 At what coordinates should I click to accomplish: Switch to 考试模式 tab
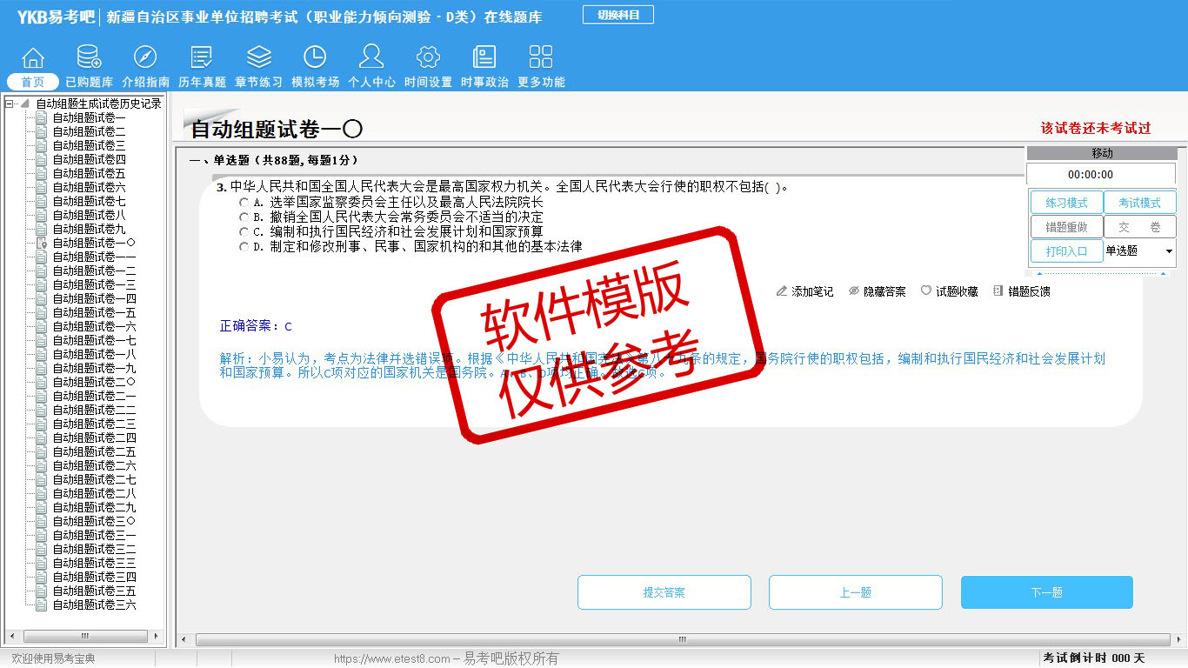1139,203
